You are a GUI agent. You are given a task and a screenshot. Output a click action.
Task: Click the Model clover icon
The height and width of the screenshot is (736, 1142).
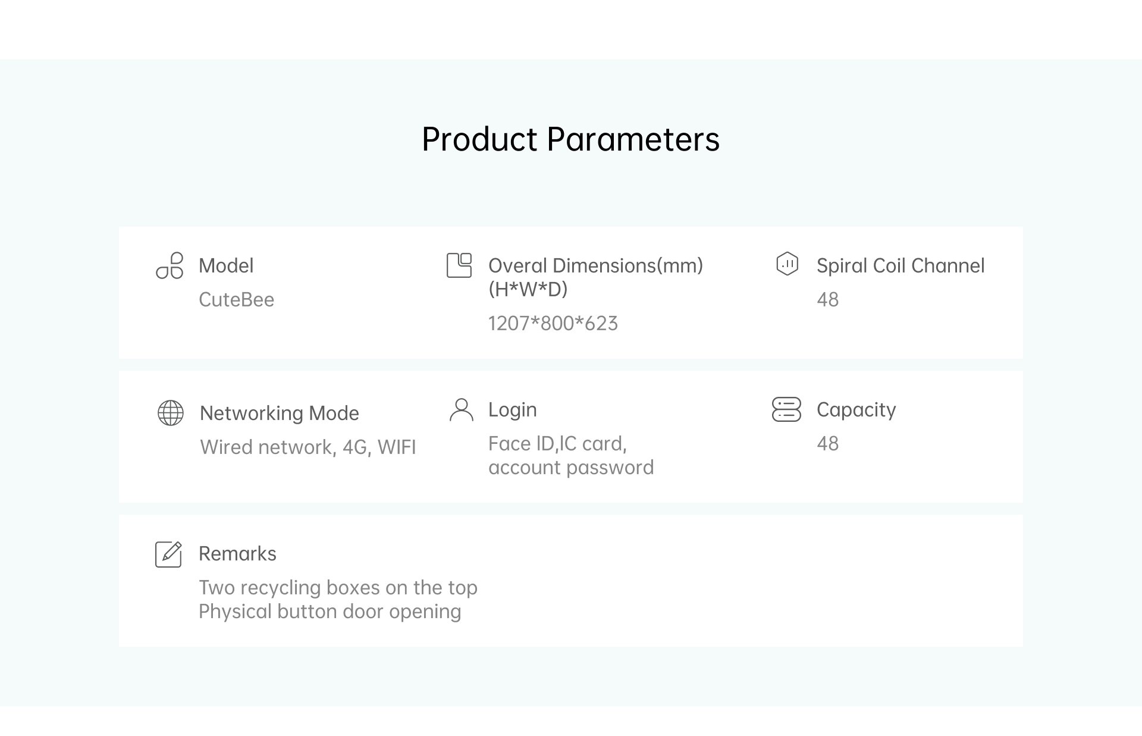[x=170, y=265]
